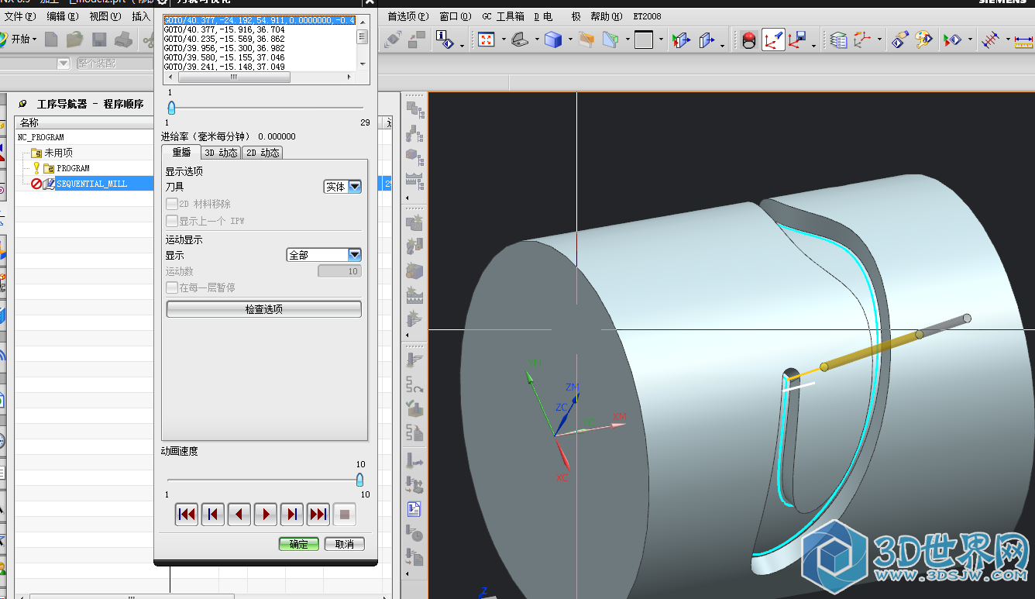Click the 运动数 value field
Image resolution: width=1035 pixels, height=599 pixels.
point(339,271)
